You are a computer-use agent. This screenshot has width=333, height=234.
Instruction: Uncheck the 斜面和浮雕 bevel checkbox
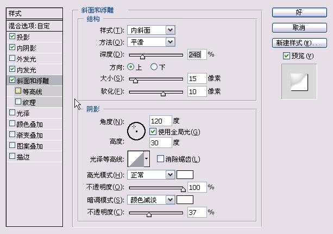(x=12, y=80)
